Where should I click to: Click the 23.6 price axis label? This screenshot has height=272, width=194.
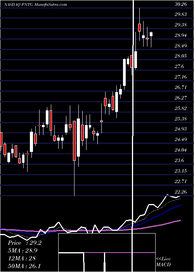tap(179, 160)
